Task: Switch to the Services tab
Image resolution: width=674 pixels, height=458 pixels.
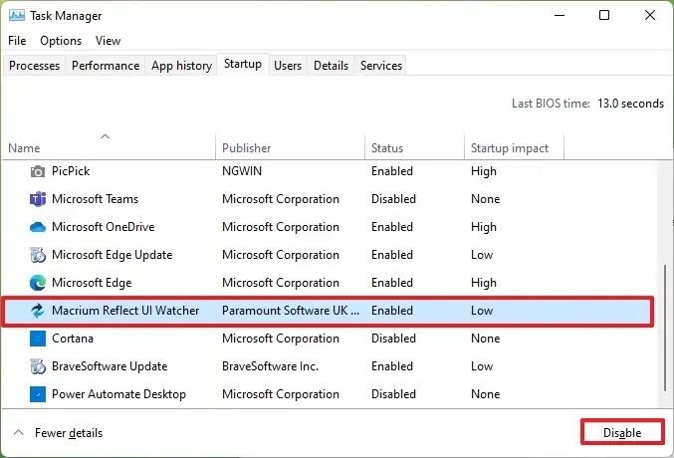Action: coord(381,66)
